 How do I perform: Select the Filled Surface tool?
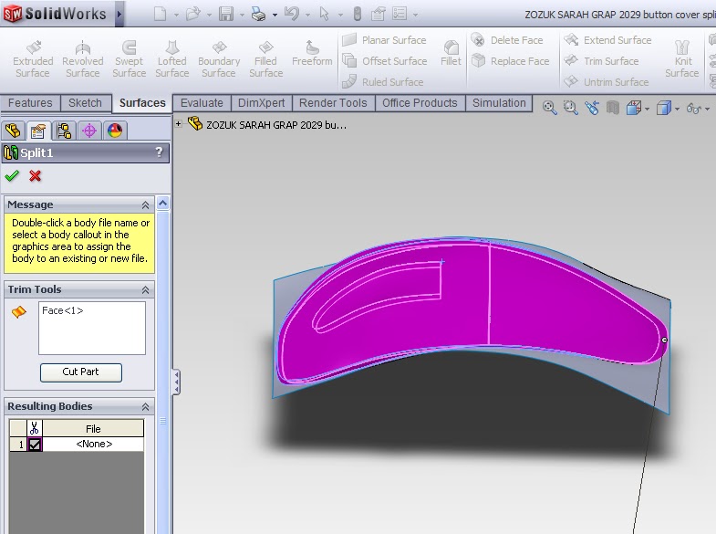tap(265, 59)
